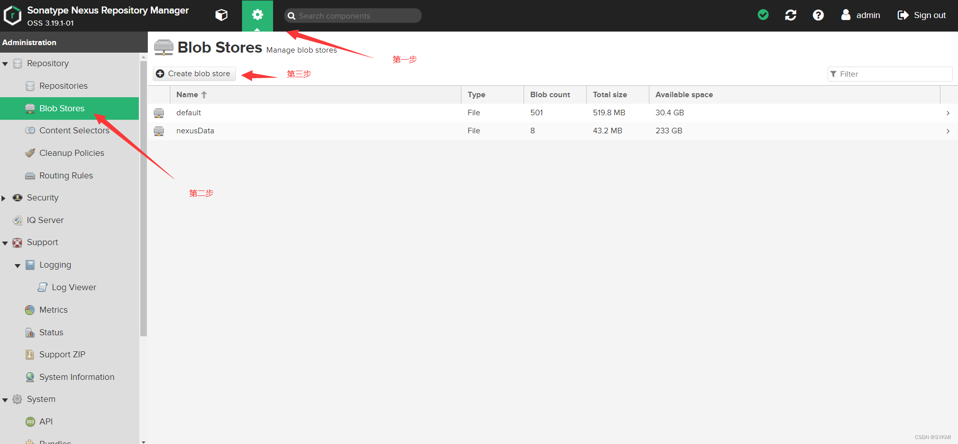
Task: Click the System Information globe icon
Action: point(30,377)
